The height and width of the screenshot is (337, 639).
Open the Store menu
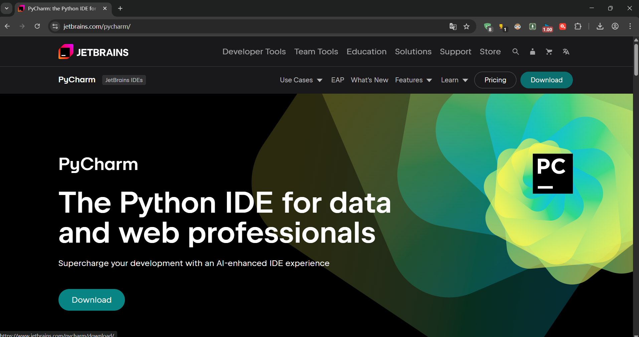(490, 52)
